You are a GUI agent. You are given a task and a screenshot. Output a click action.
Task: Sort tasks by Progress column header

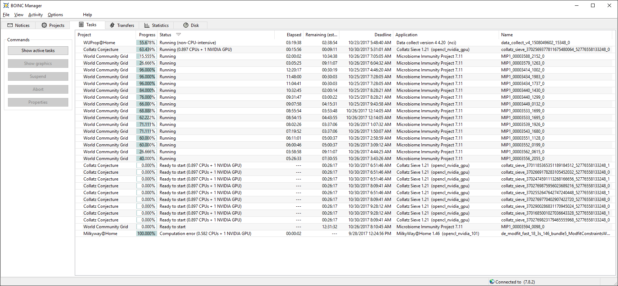tap(147, 35)
